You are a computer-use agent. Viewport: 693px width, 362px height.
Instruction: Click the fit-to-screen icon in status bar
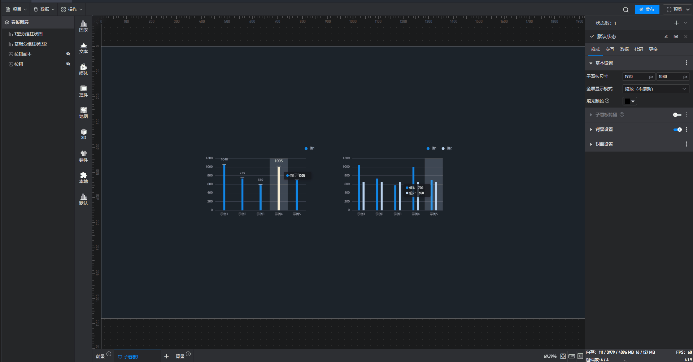pos(563,356)
